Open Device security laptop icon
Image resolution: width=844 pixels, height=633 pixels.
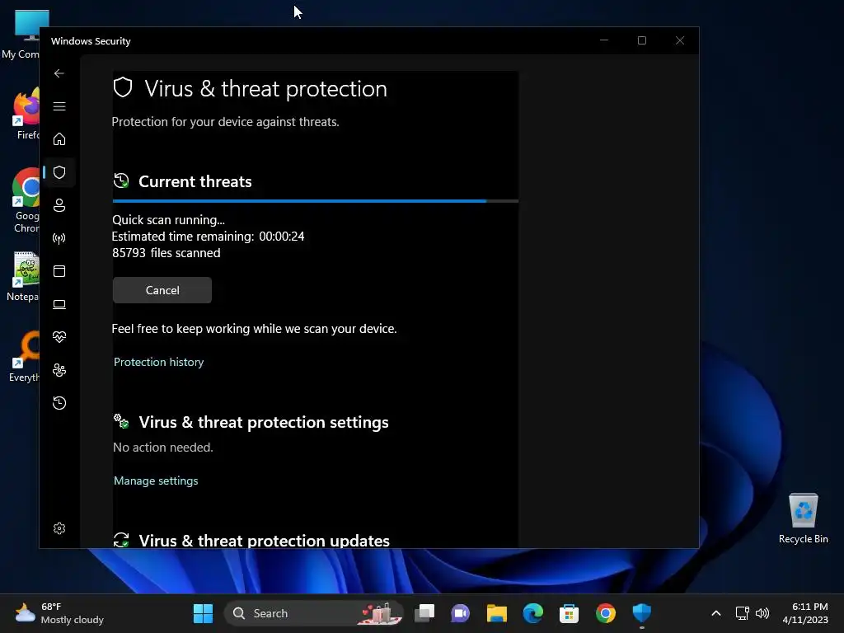pos(59,304)
